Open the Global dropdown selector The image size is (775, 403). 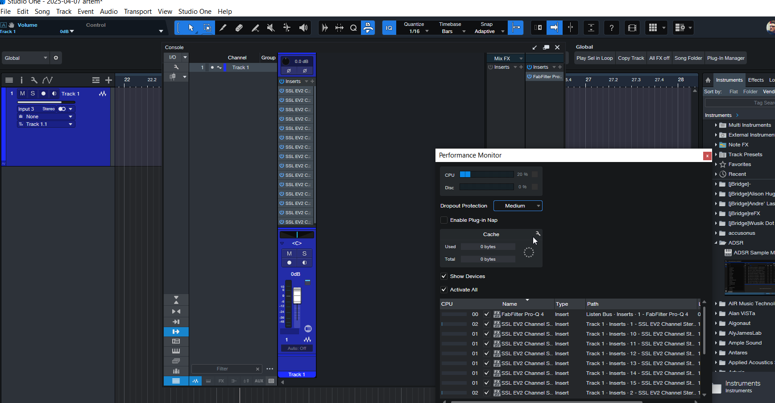(x=25, y=58)
